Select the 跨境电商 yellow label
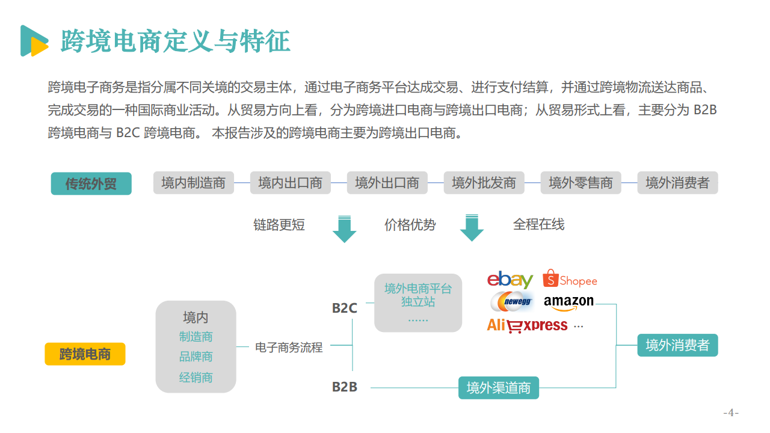This screenshot has height=433, width=770. click(85, 354)
